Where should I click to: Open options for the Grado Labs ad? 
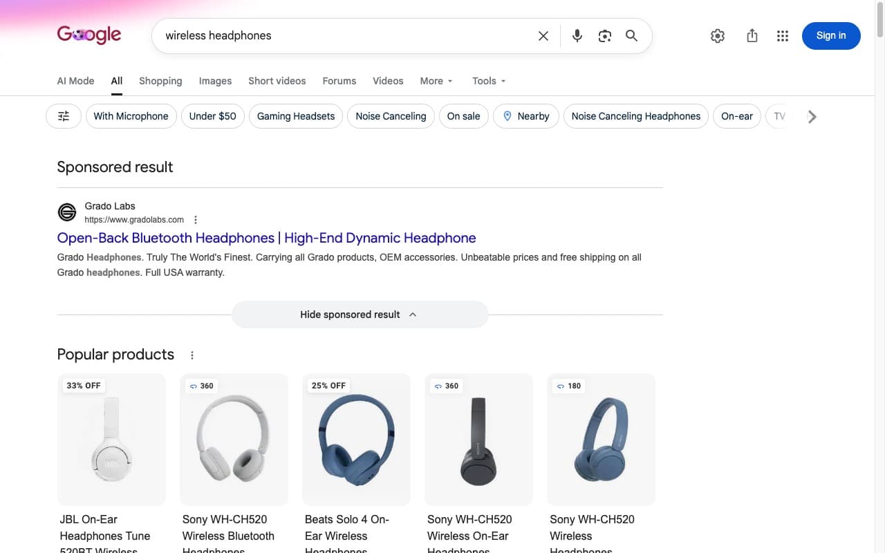(196, 220)
